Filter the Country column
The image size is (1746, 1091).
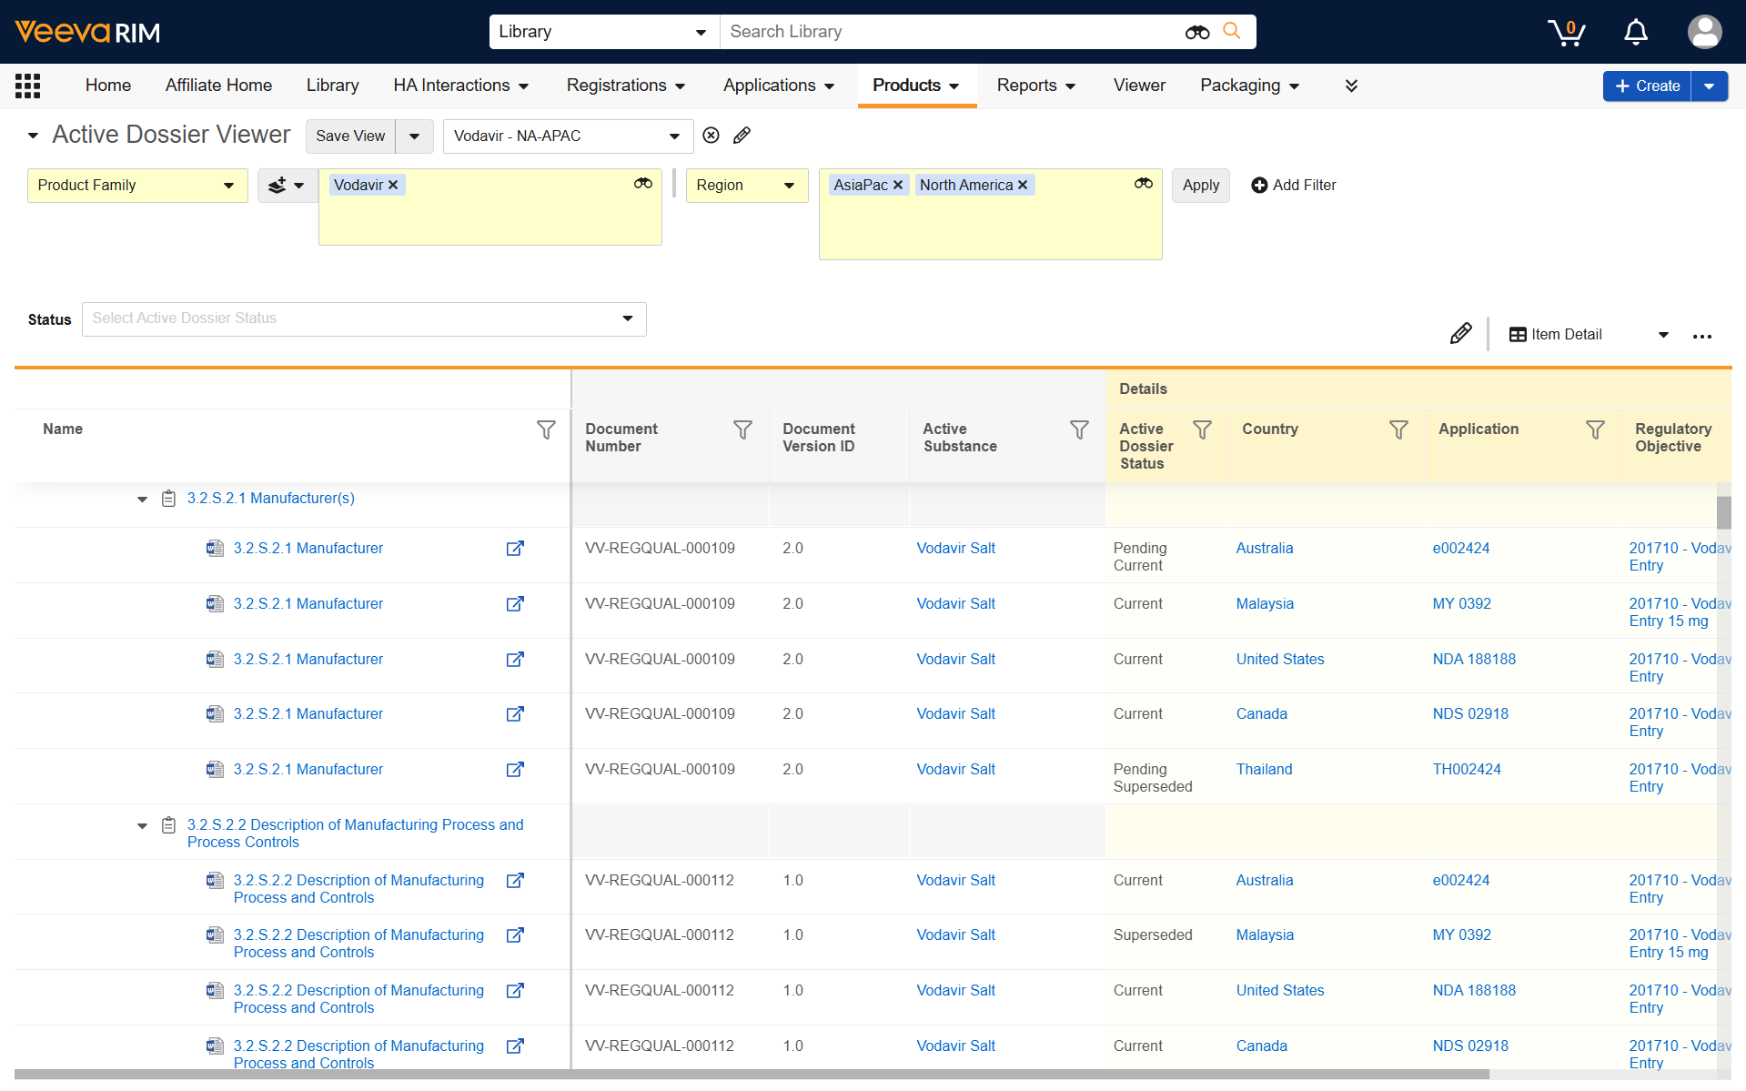(x=1398, y=429)
